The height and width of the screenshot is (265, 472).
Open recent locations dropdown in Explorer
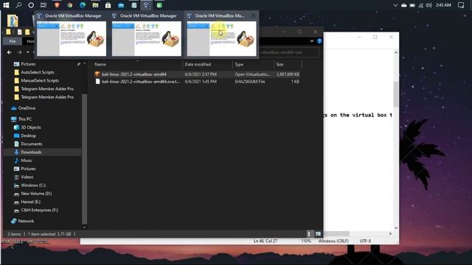(28, 52)
